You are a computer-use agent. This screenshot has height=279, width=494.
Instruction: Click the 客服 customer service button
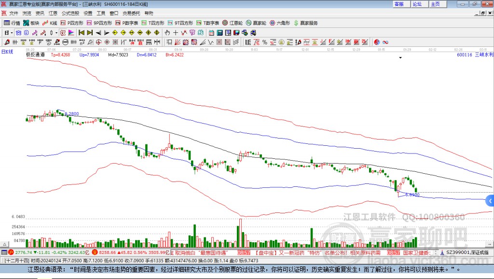[x=401, y=4]
